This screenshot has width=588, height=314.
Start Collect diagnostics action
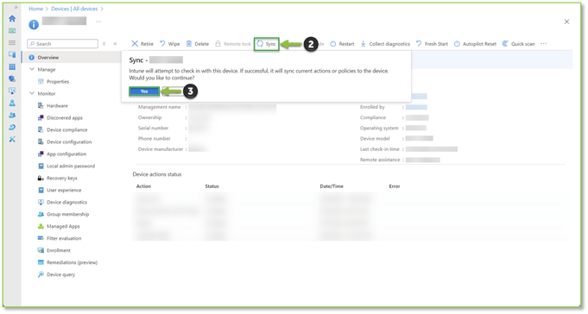[385, 44]
